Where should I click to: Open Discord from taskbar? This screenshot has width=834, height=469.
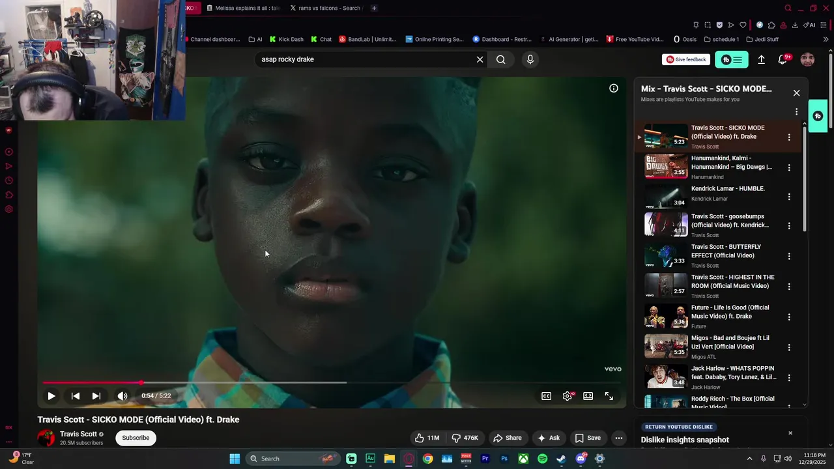pyautogui.click(x=581, y=459)
